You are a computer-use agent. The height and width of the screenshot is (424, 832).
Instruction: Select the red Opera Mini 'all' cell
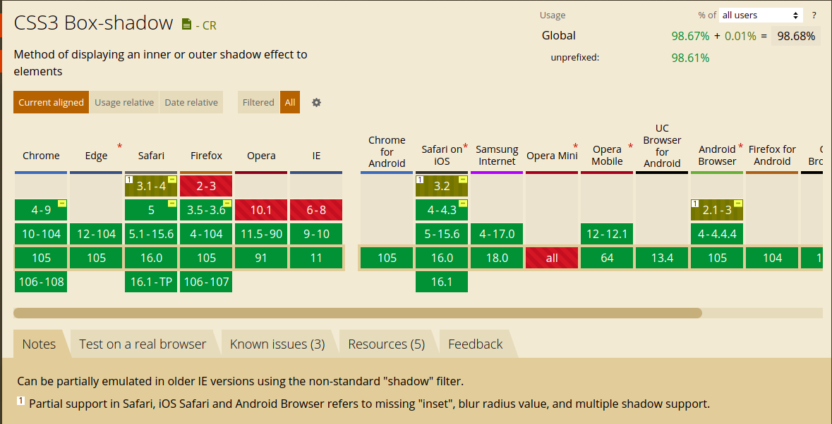(552, 258)
